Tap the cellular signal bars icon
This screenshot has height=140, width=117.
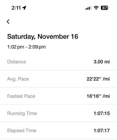[88, 8]
